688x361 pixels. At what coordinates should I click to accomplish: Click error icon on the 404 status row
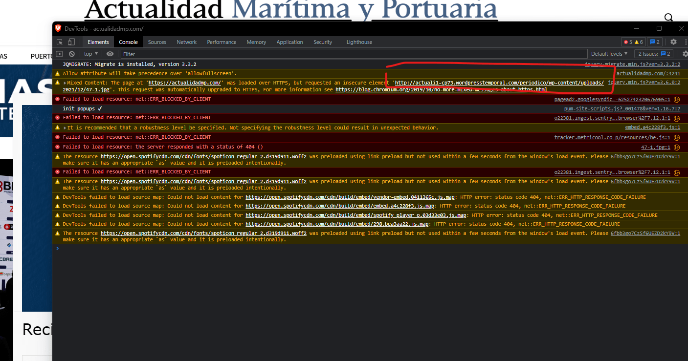[x=58, y=147]
